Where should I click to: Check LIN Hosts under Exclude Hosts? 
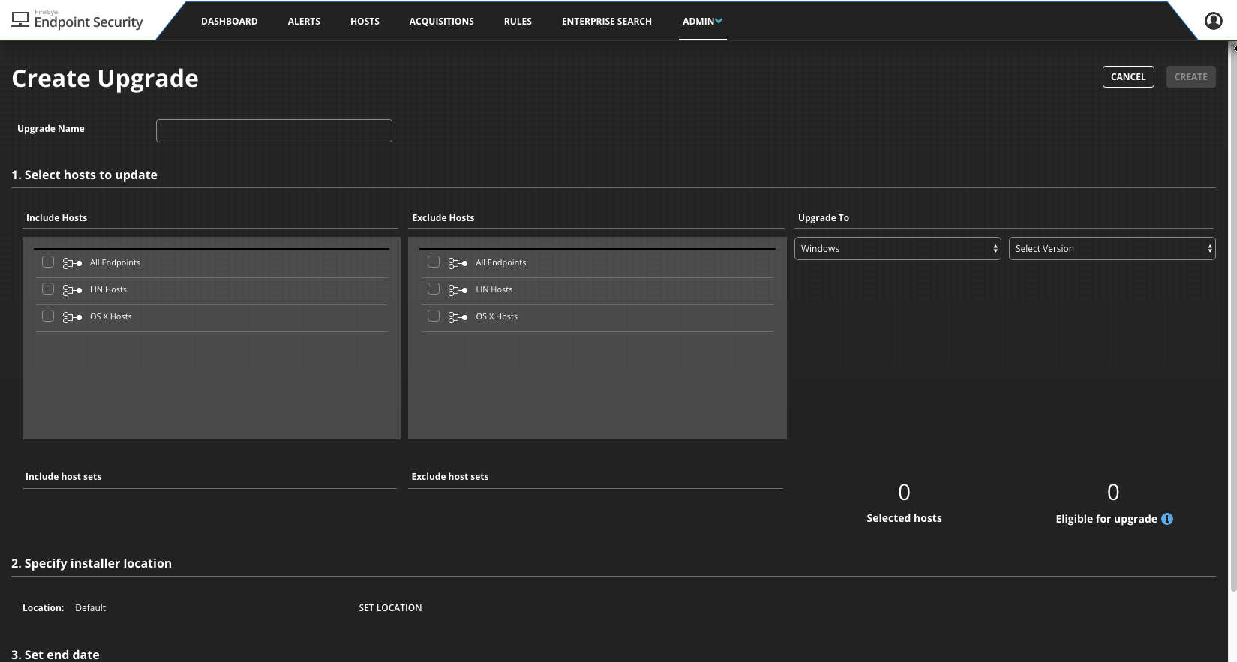tap(434, 289)
